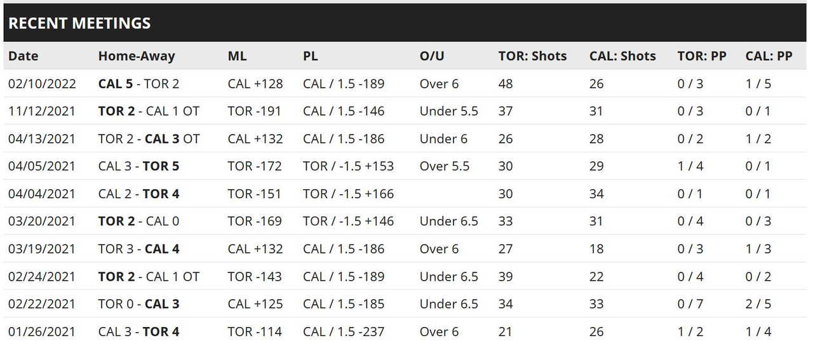Click the Recent Meetings title bar

(x=406, y=23)
